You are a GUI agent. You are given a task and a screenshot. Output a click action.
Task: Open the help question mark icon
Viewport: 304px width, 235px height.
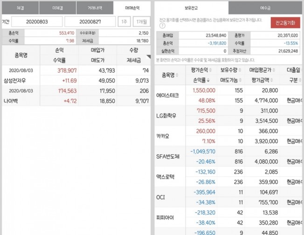162,26
